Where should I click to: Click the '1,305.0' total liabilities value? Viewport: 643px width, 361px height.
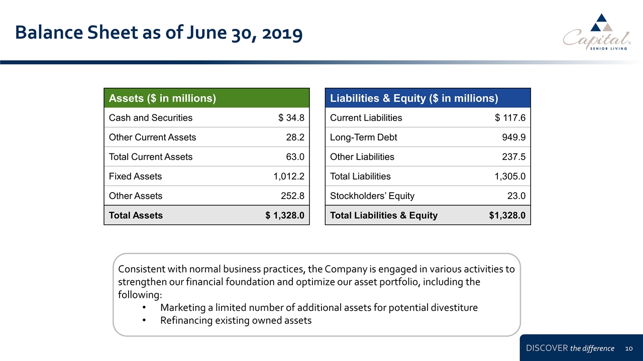510,176
